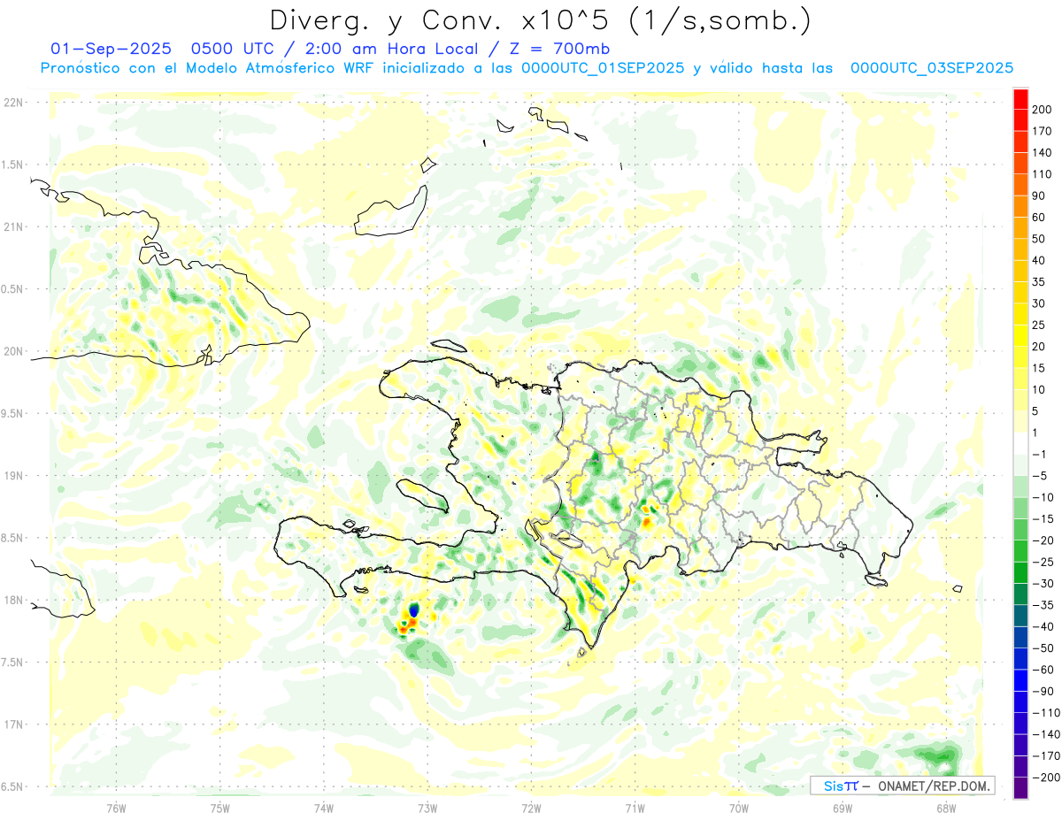
Task: Click the colorbar value '-110'
Action: point(1046,712)
